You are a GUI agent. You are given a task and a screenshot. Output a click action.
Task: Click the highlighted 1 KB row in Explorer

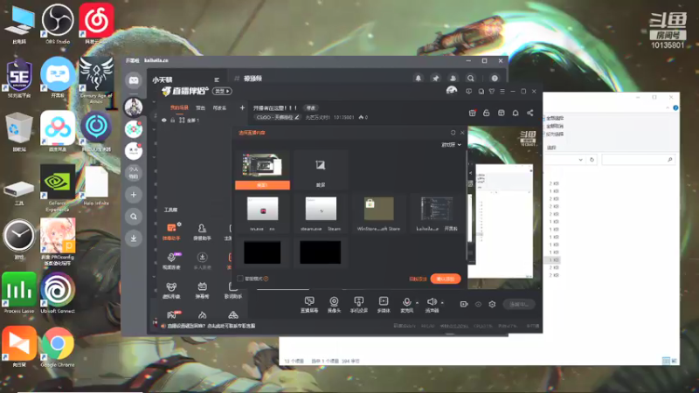point(554,259)
